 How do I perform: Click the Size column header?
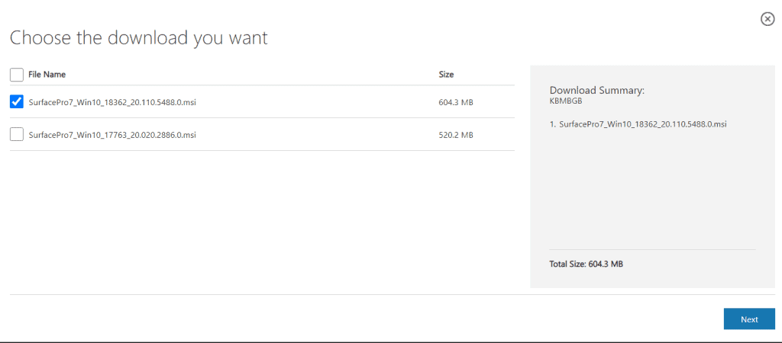tap(446, 75)
